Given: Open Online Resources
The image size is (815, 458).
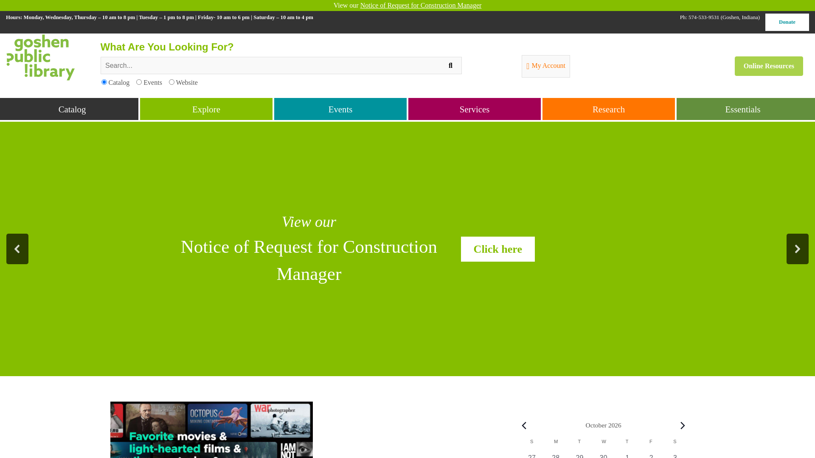Looking at the screenshot, I should pos(769,66).
